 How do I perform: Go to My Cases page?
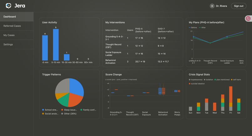tap(17, 35)
